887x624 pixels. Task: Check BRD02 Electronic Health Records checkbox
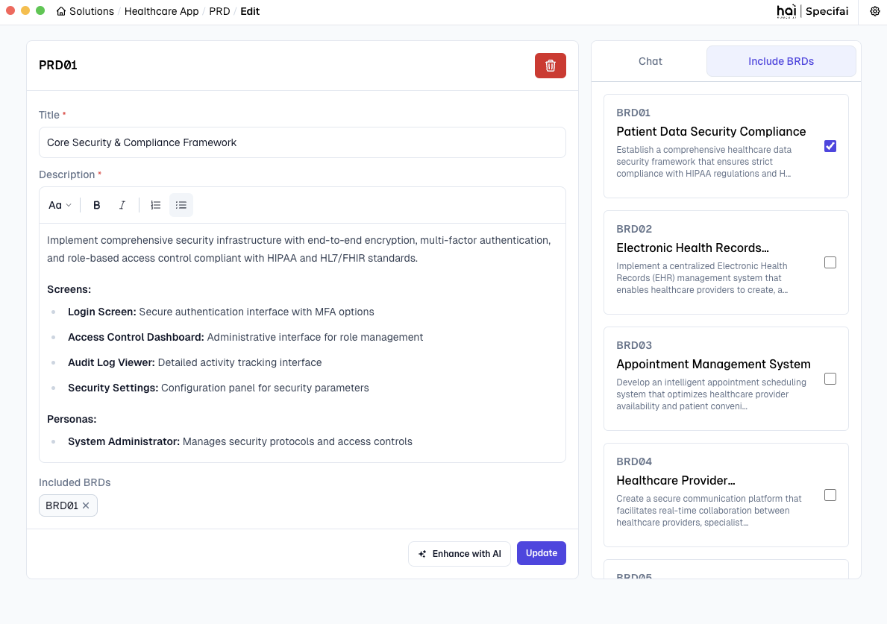830,263
